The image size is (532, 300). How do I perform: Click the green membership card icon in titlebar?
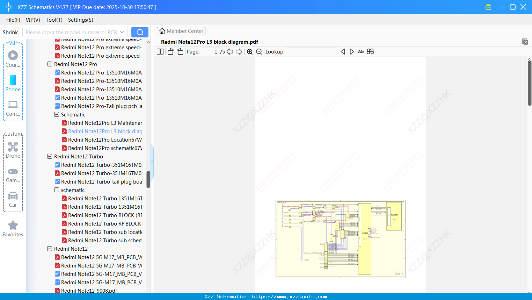(488, 7)
